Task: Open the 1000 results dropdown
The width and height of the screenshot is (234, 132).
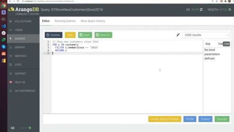Action: (206, 35)
